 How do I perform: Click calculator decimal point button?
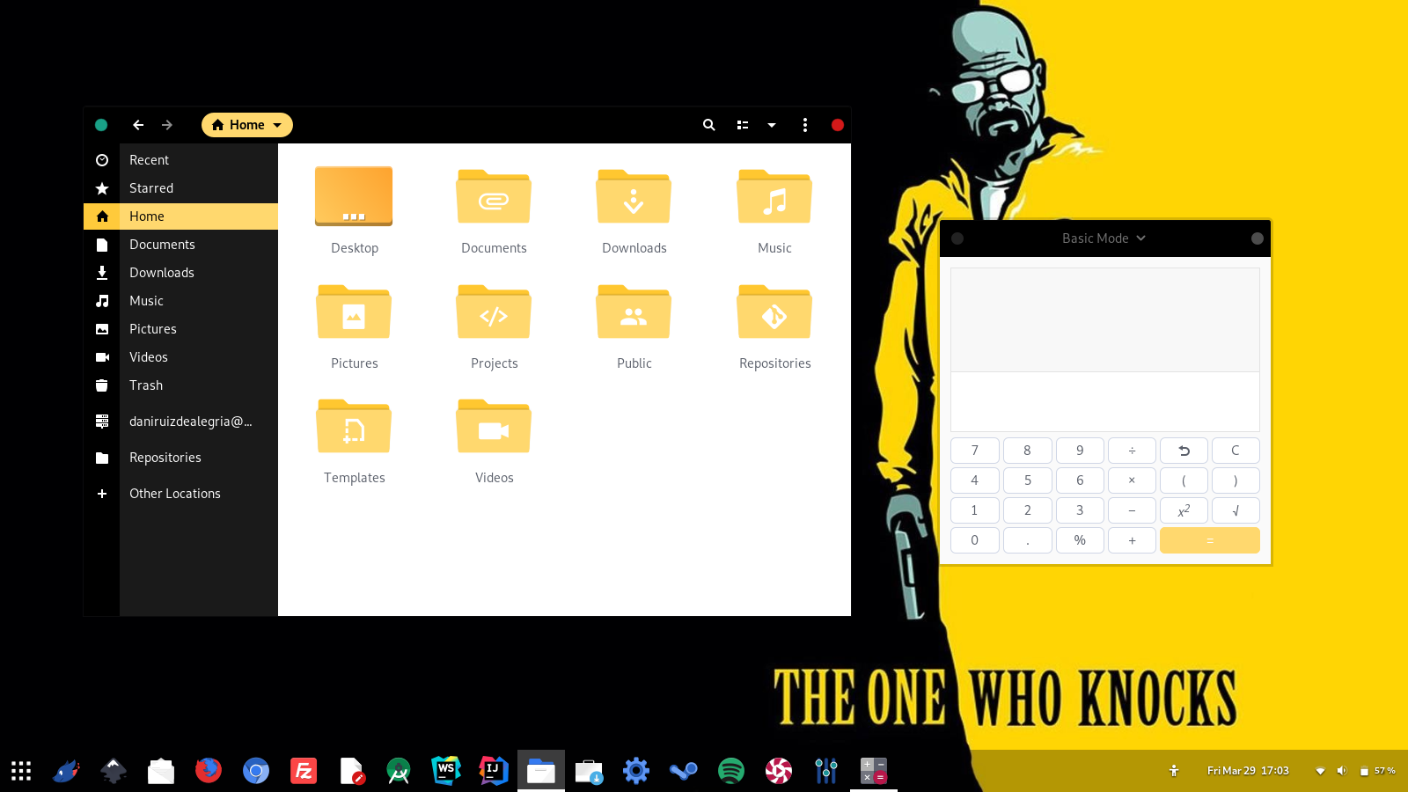[x=1028, y=540]
